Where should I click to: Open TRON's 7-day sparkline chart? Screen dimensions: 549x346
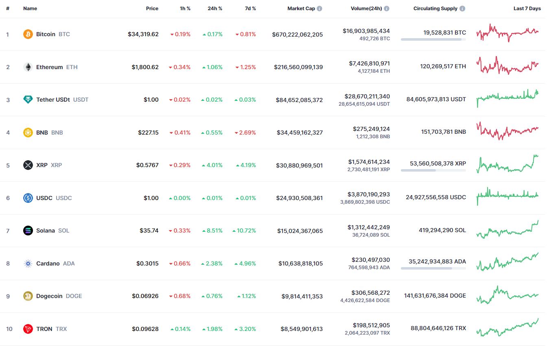[x=507, y=327]
